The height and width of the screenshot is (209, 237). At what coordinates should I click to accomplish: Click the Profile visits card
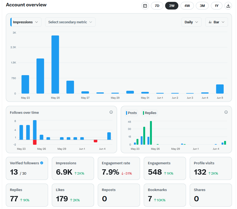pyautogui.click(x=211, y=168)
